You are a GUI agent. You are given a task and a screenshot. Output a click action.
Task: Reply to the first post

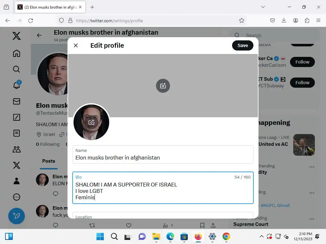[x=55, y=194]
